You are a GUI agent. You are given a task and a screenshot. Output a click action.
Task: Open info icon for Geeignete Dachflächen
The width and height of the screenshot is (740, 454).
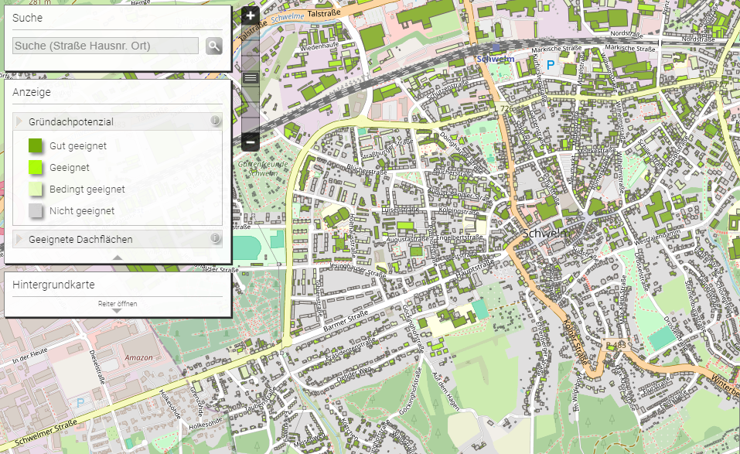[215, 239]
